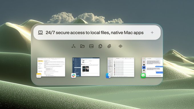194x109 pixels.
Task: Click the Notes app icon
Action: [39, 75]
